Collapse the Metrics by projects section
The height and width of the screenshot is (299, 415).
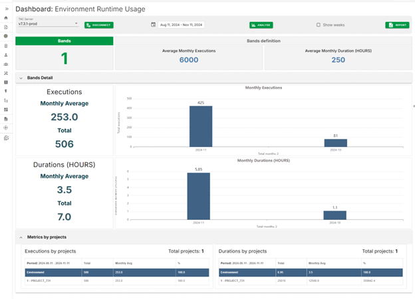(21, 237)
